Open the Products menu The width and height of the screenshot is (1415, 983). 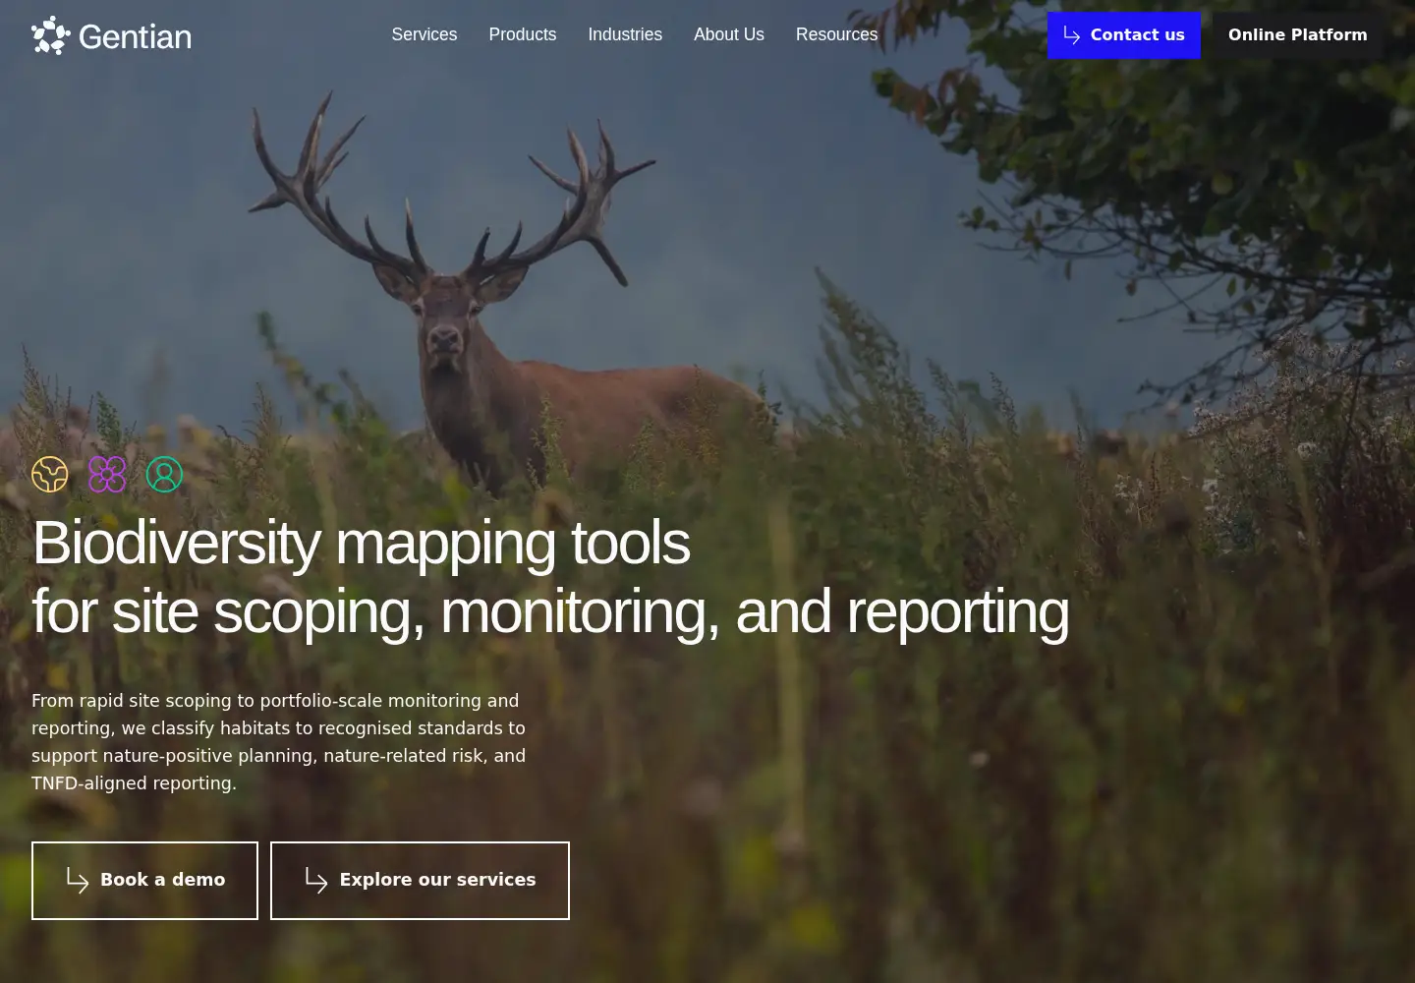click(523, 34)
